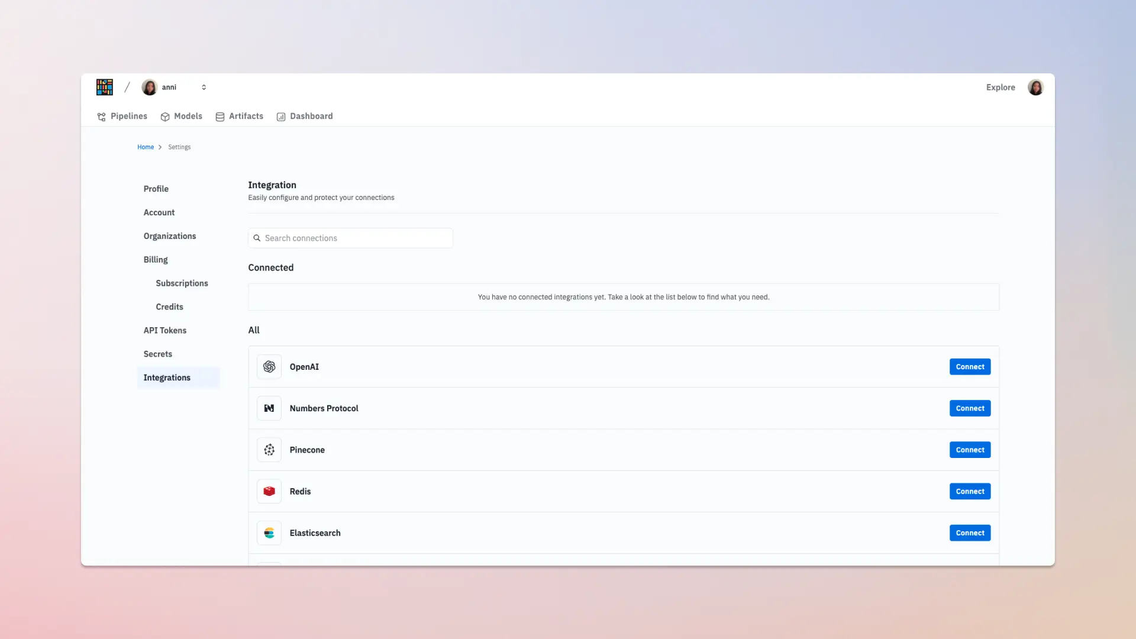1136x639 pixels.
Task: Open the Artifacts tab
Action: pos(239,116)
